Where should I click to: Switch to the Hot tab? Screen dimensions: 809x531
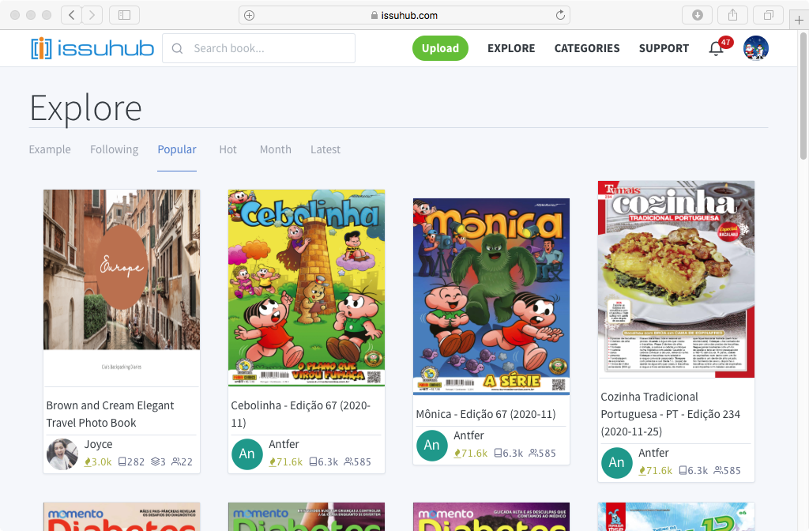coord(228,149)
